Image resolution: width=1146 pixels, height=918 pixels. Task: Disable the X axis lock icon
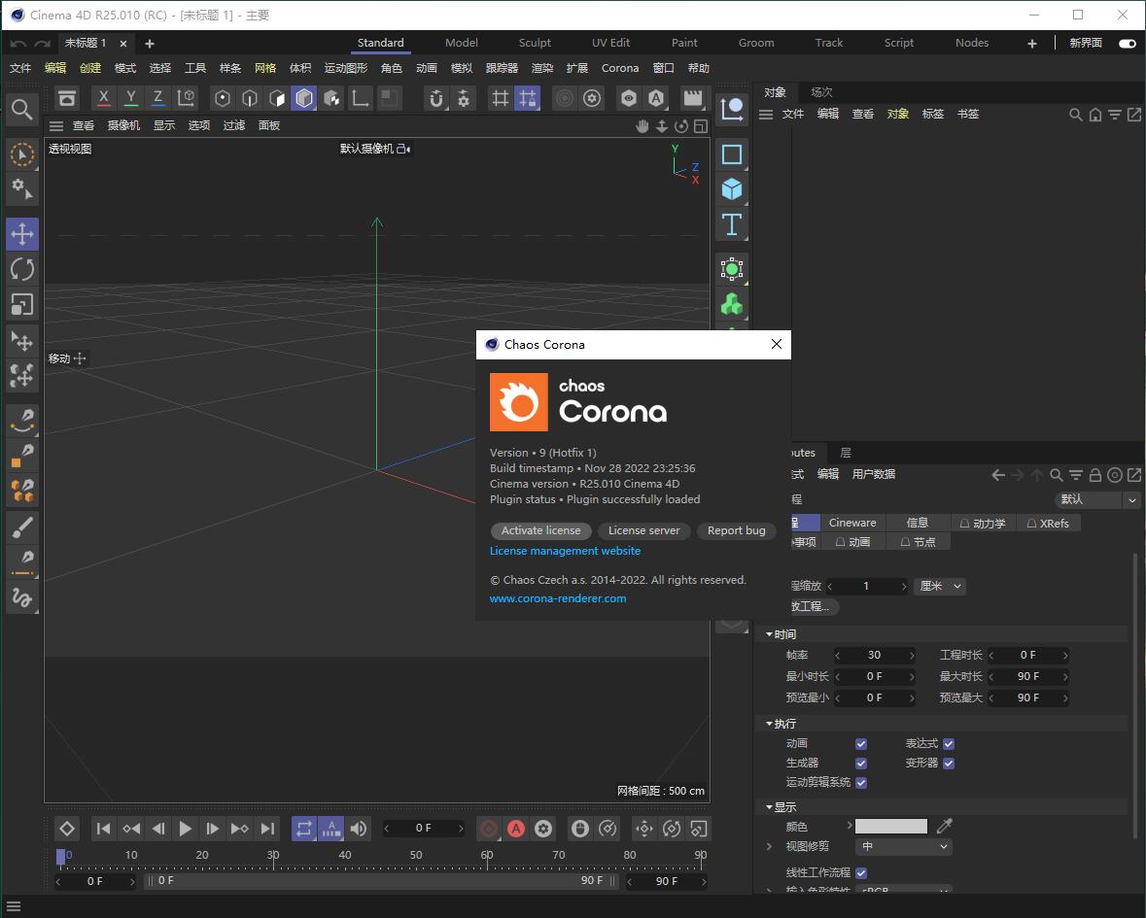point(104,98)
